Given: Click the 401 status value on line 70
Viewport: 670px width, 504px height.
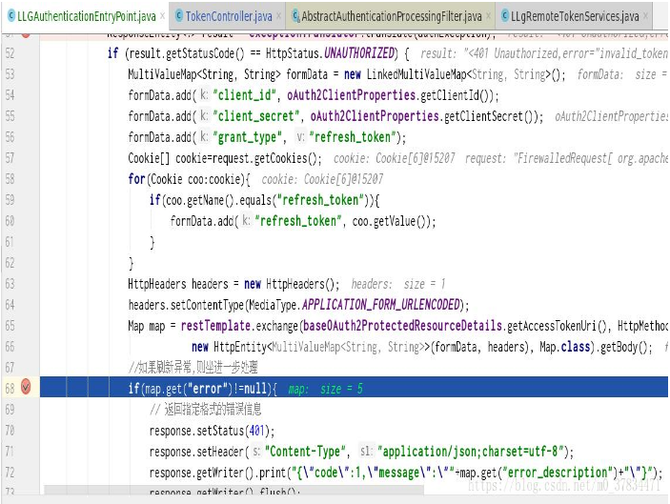Looking at the screenshot, I should pyautogui.click(x=256, y=431).
